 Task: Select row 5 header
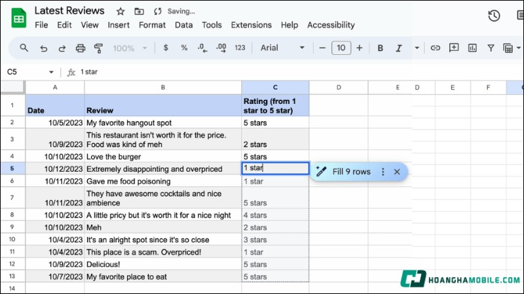(12, 169)
